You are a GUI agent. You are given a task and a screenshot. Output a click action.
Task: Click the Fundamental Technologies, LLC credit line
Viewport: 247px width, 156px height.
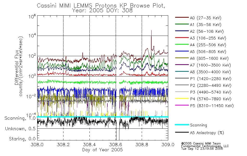(205, 146)
